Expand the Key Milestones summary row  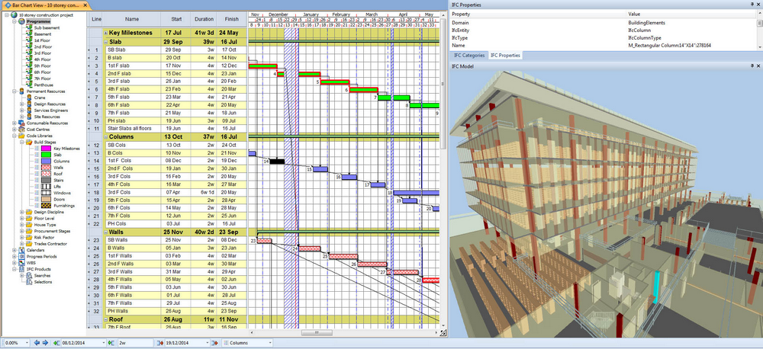pyautogui.click(x=105, y=34)
